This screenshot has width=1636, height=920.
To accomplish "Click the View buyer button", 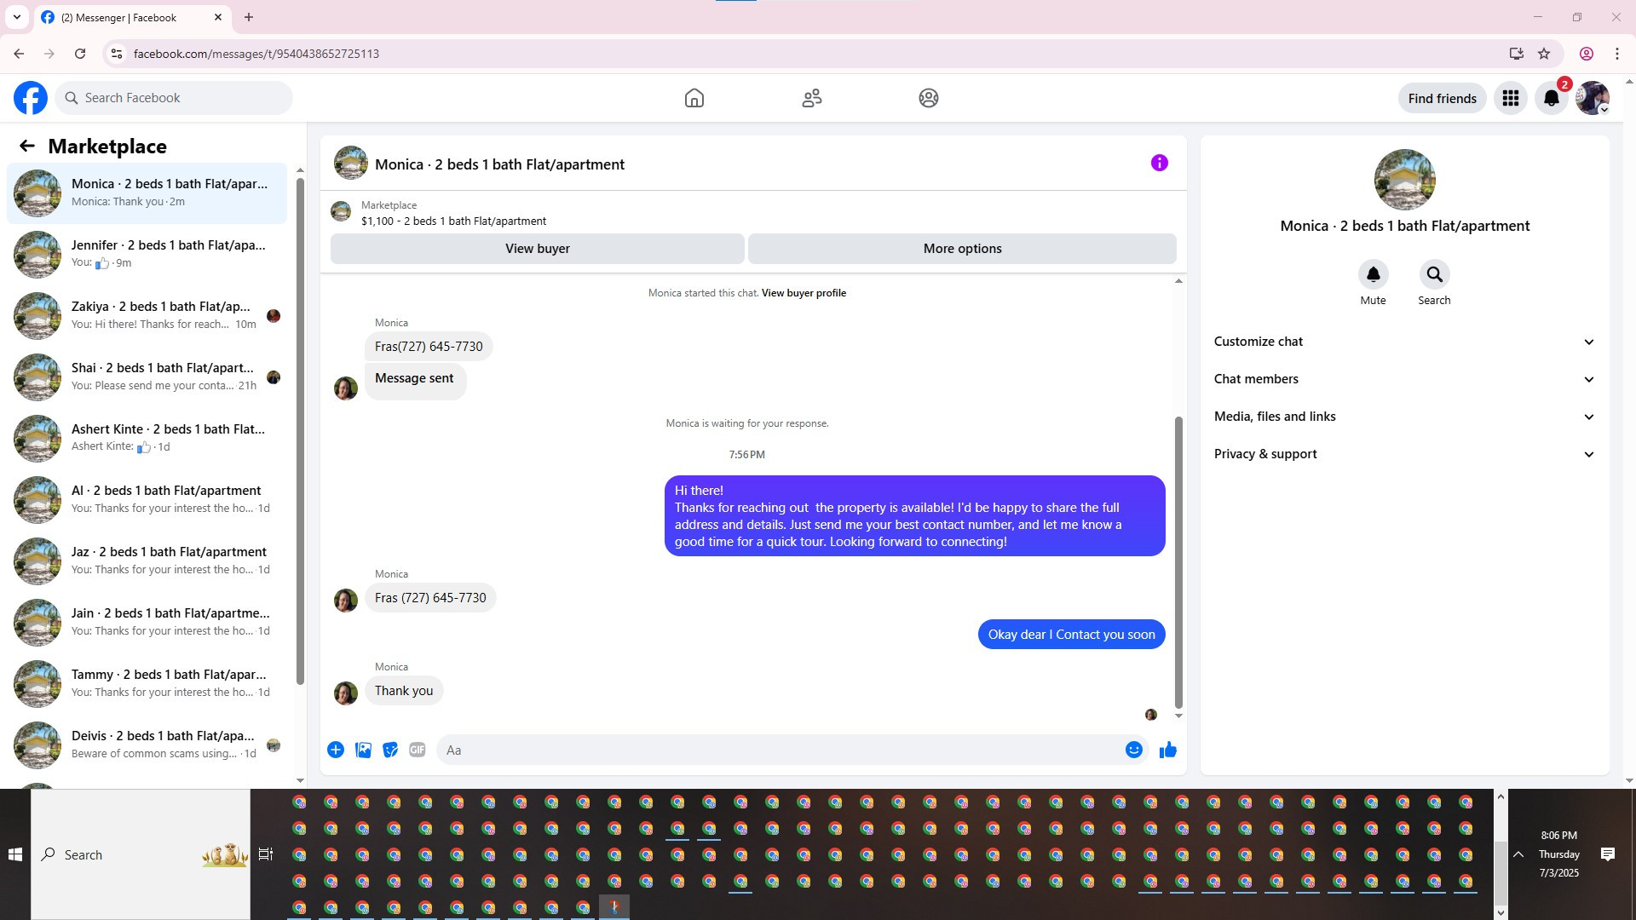I will [537, 249].
